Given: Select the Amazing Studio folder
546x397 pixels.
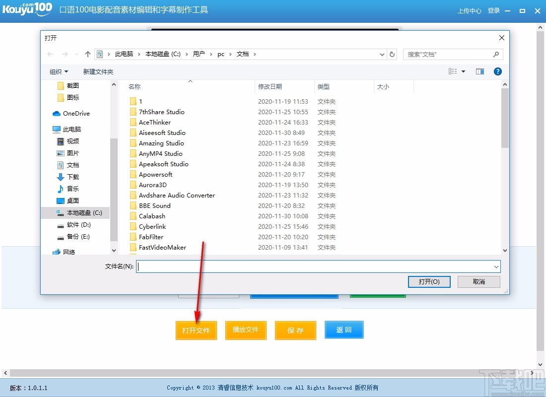Looking at the screenshot, I should click(157, 143).
